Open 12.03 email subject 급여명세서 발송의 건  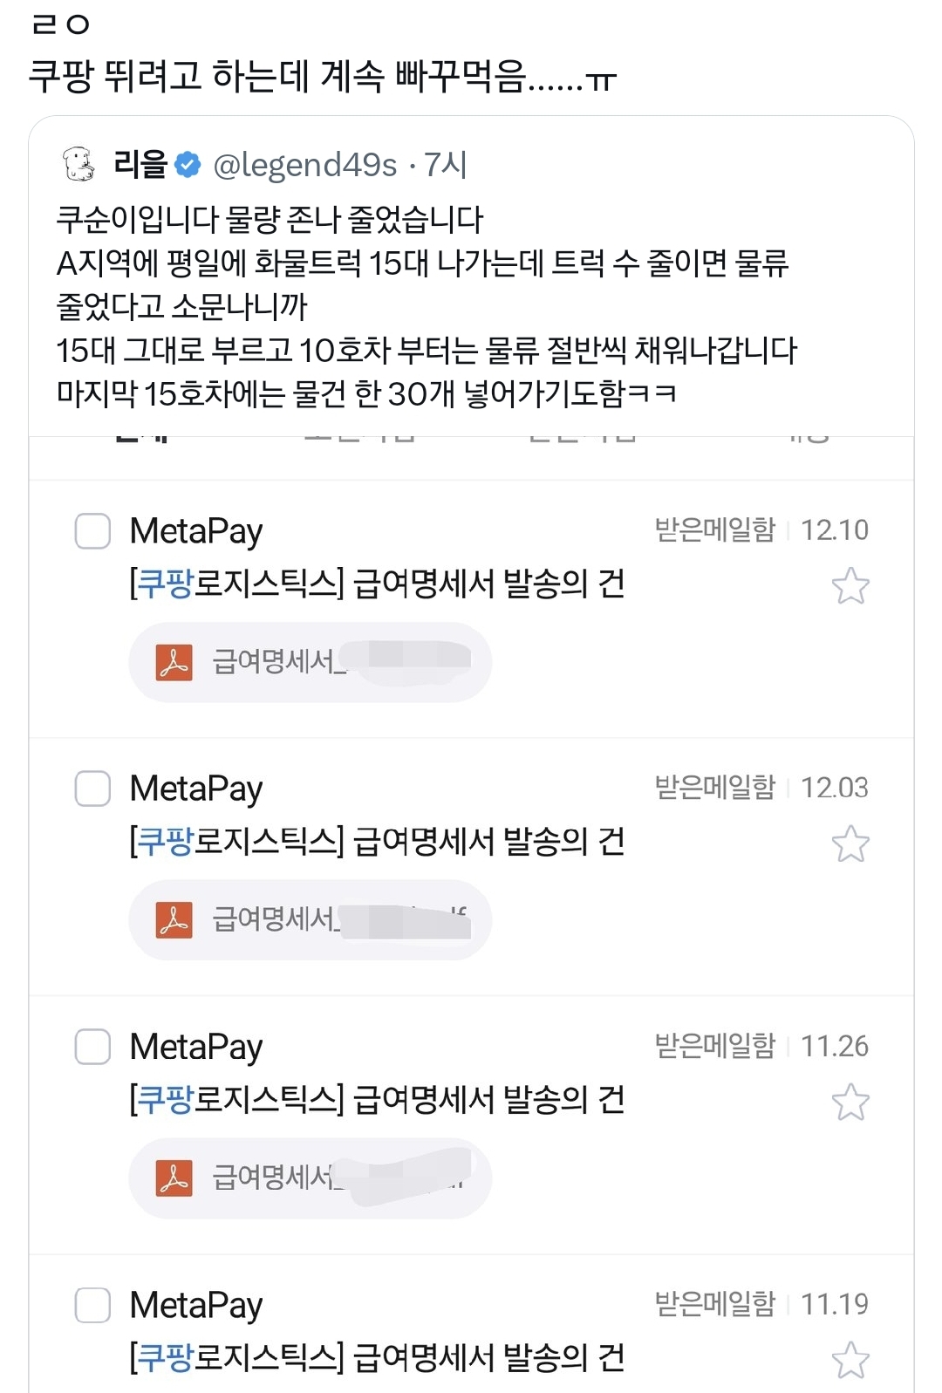[377, 842]
